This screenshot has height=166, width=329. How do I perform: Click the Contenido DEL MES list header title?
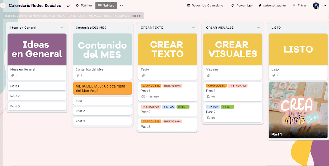(91, 28)
